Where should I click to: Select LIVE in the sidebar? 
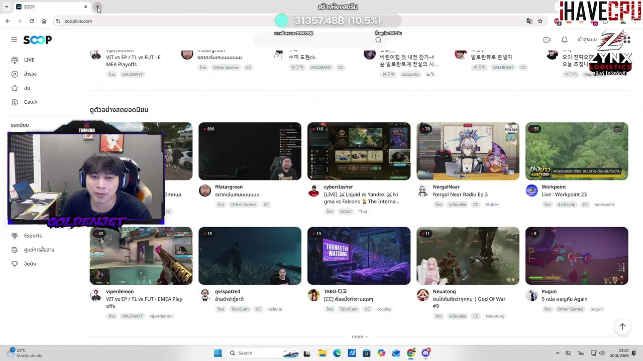tap(29, 60)
